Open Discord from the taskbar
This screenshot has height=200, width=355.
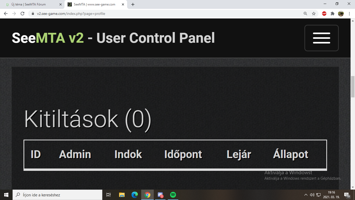[x=160, y=195]
